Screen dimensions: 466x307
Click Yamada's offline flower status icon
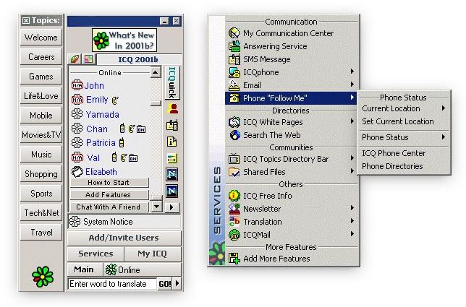tap(77, 114)
